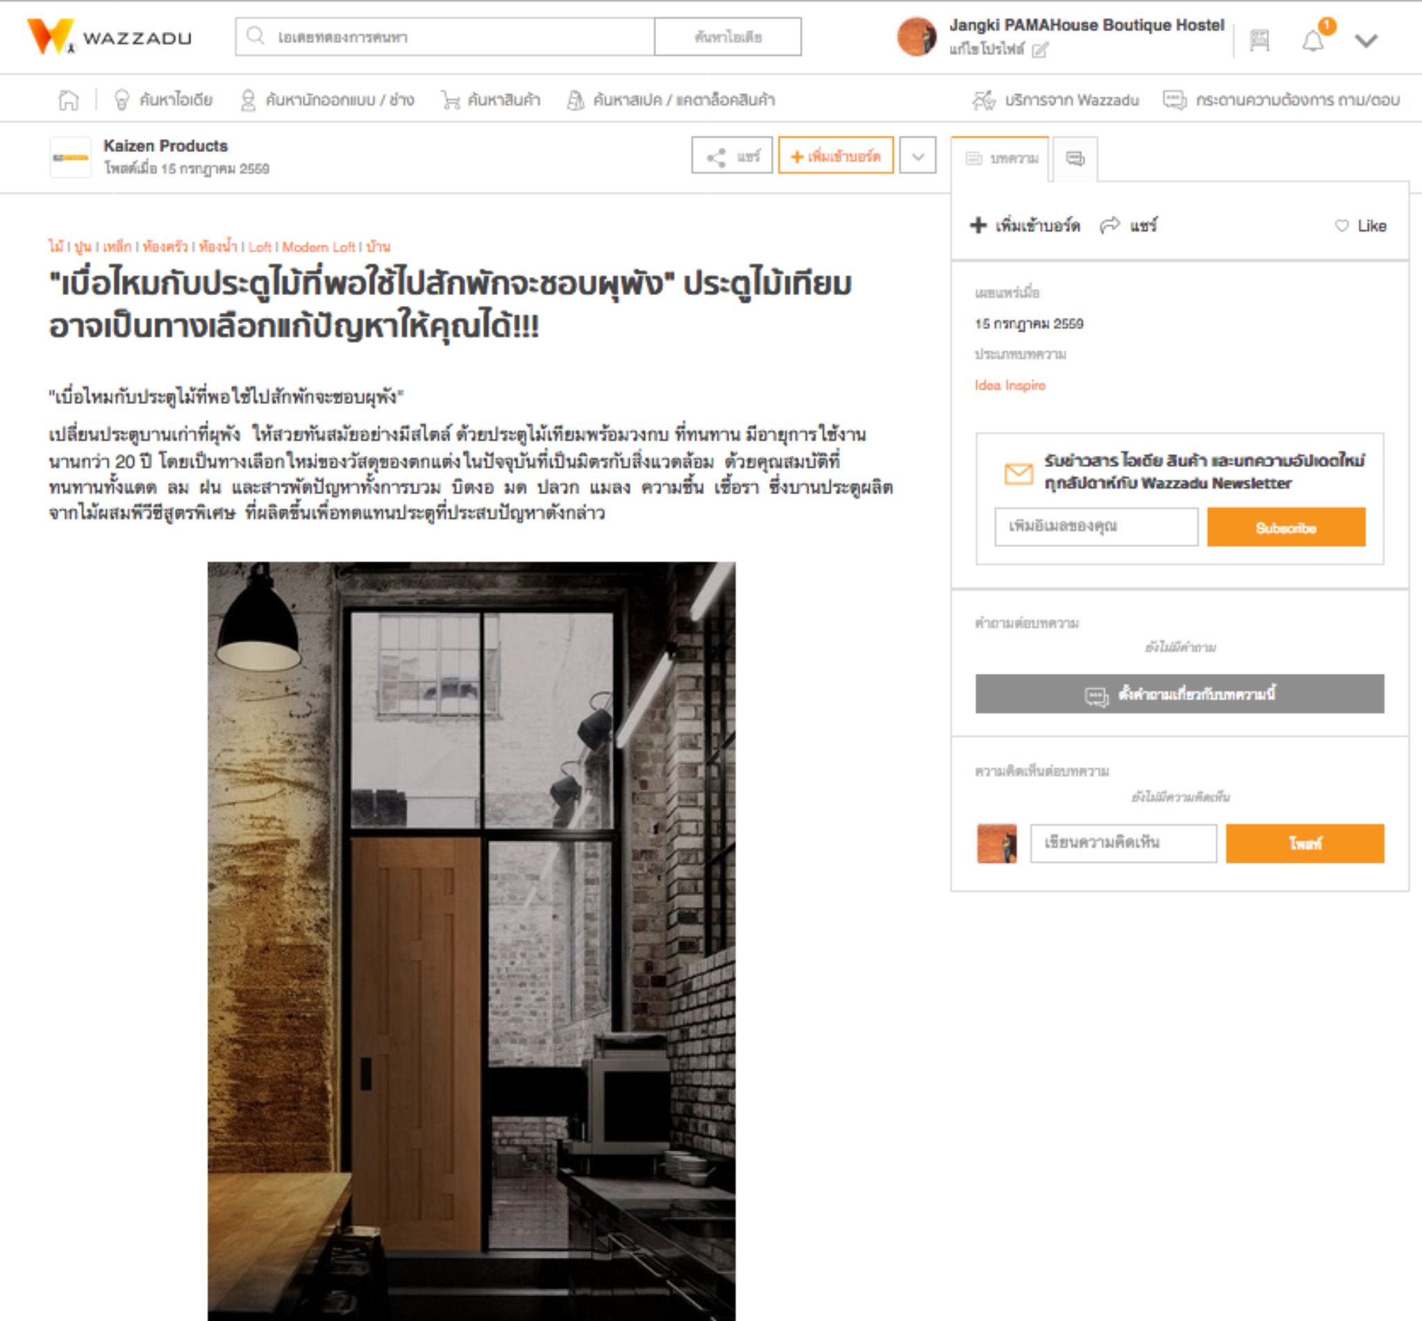Click the Wazzadu logo
The width and height of the screenshot is (1422, 1321).
tap(110, 37)
